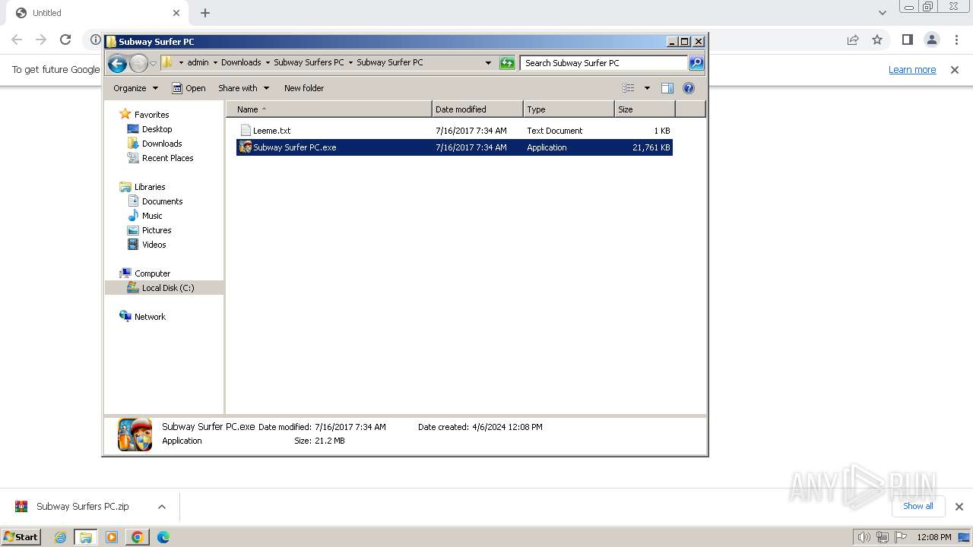Open the view options dropdown arrow
Image resolution: width=973 pixels, height=547 pixels.
647,88
